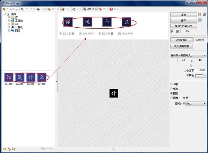Select the 计算机 computer item
The height and width of the screenshot is (153, 208).
pos(19,27)
